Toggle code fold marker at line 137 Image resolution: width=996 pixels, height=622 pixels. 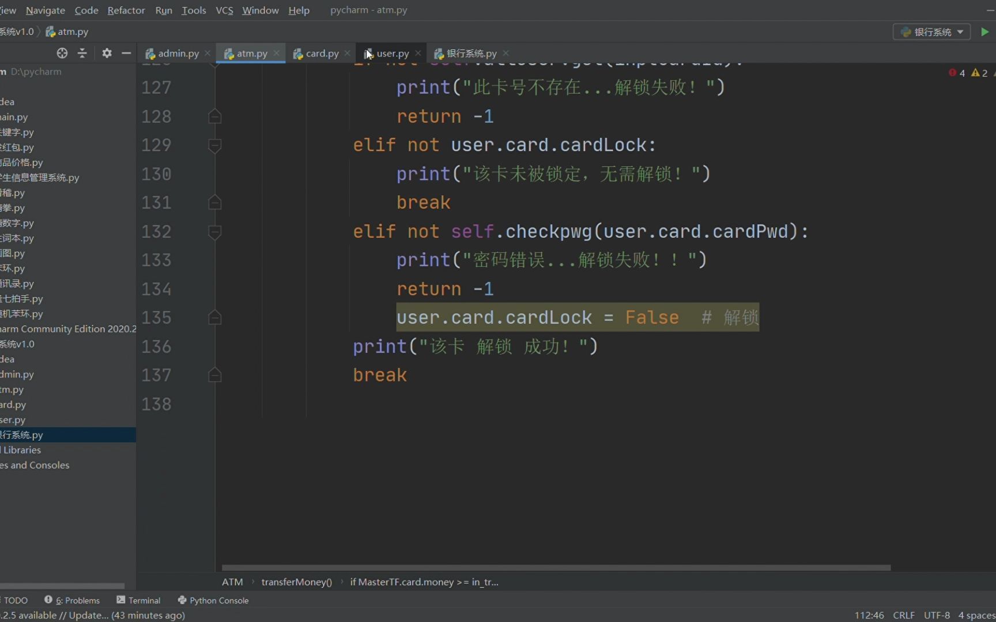(x=215, y=375)
